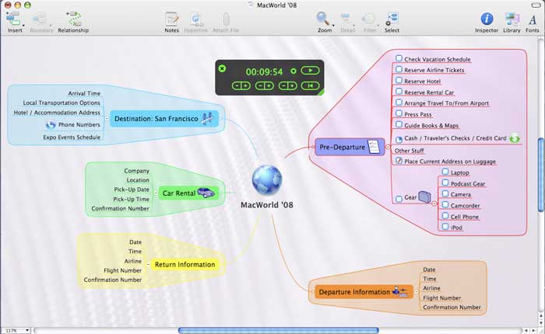Select the Car Rental topic
Viewport: 545px width, 334px height.
[189, 193]
